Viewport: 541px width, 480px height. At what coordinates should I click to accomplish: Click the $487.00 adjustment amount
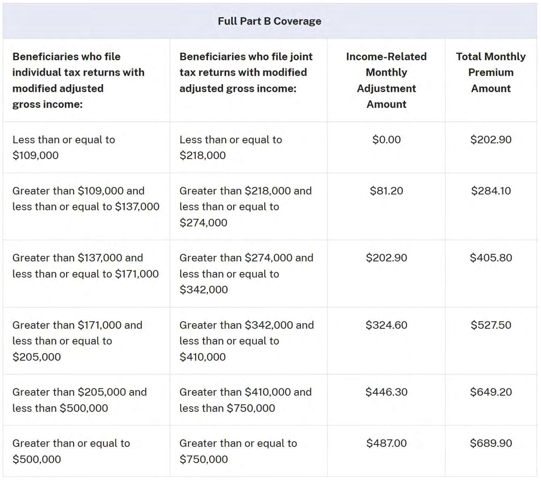[386, 443]
